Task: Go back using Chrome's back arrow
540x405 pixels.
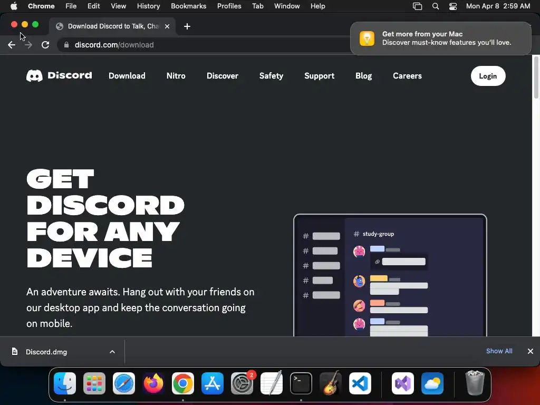Action: [12, 45]
